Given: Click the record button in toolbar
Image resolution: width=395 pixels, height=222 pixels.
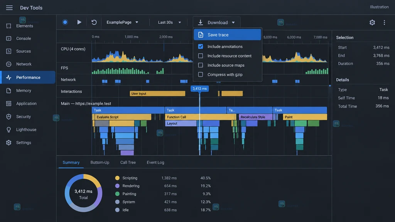Looking at the screenshot, I should coord(65,22).
